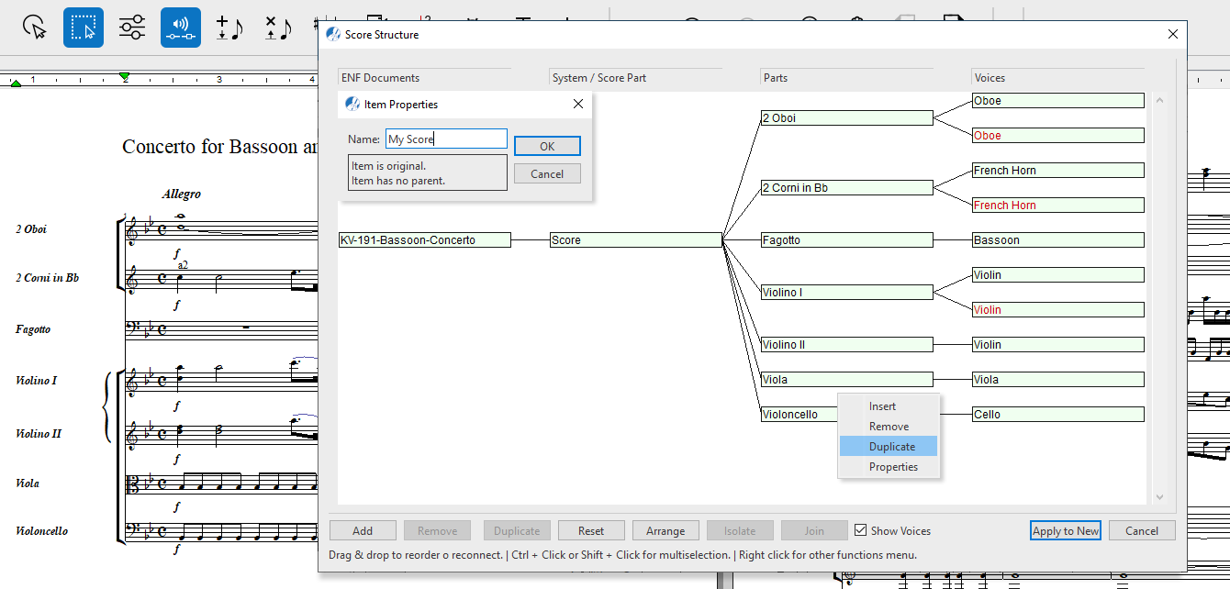Select the KV-191-Bassoon-Concerto document node
The height and width of the screenshot is (589, 1230).
click(x=424, y=239)
